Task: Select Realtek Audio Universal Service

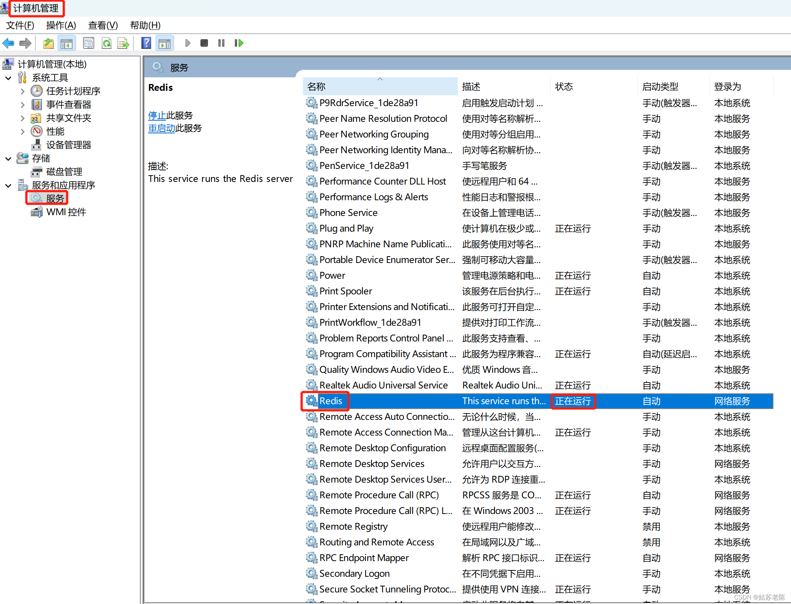Action: [538, 385]
